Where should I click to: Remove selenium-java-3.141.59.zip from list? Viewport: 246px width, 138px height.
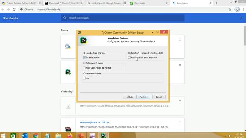180,122
